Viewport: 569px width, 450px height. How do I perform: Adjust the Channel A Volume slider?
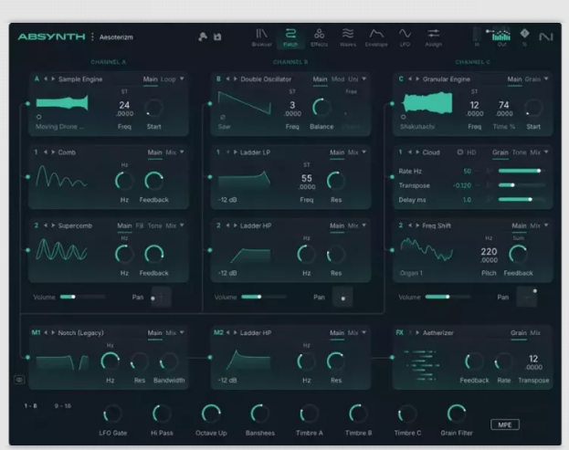tap(83, 297)
